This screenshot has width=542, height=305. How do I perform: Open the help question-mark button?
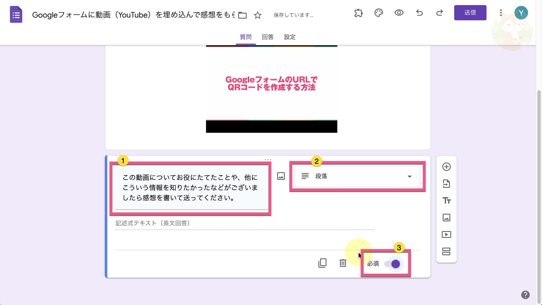(x=525, y=295)
